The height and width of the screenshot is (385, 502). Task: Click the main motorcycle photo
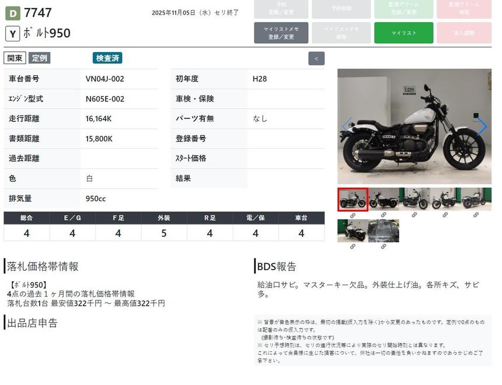click(x=414, y=127)
